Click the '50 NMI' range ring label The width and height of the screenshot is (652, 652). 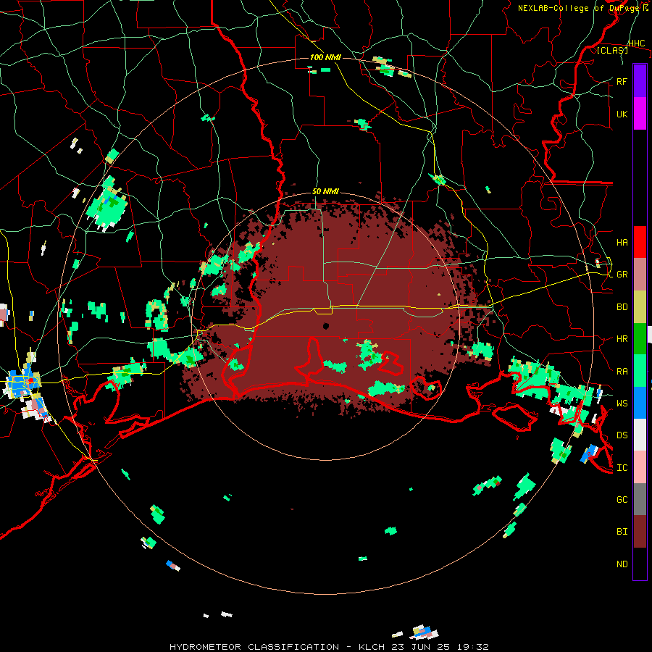[325, 192]
